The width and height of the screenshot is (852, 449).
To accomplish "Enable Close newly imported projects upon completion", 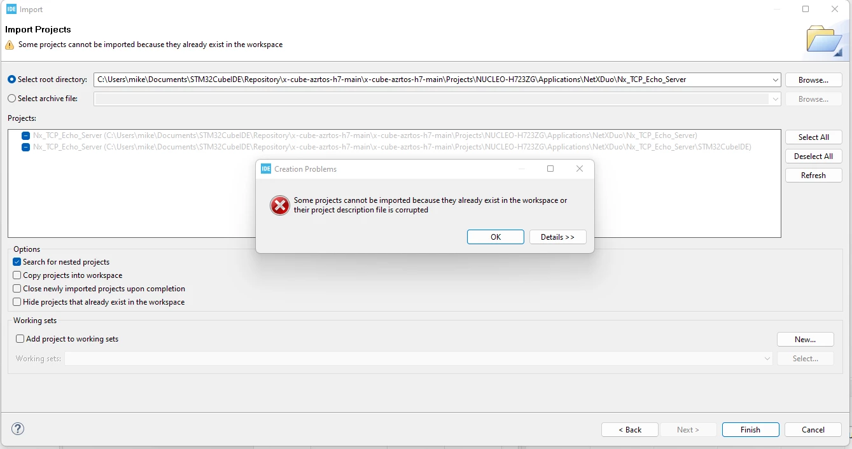I will tap(17, 289).
